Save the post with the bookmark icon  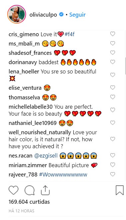(120, 190)
